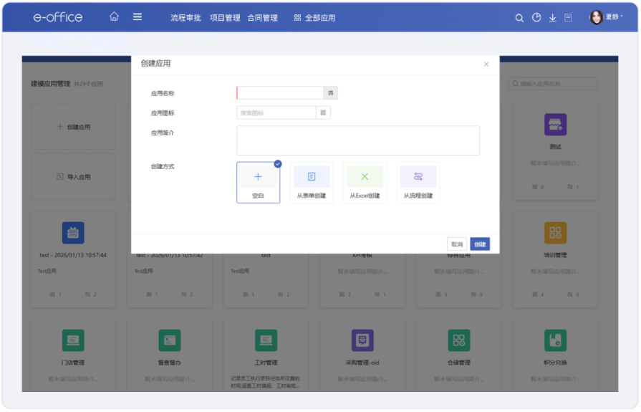The height and width of the screenshot is (412, 641).
Task: Select 从表单创建 creation method
Action: pyautogui.click(x=312, y=182)
